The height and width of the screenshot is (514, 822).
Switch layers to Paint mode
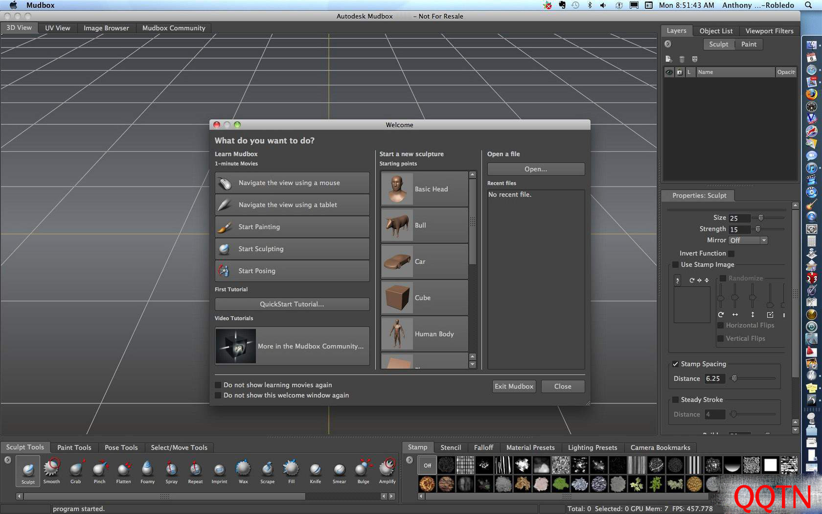click(749, 44)
